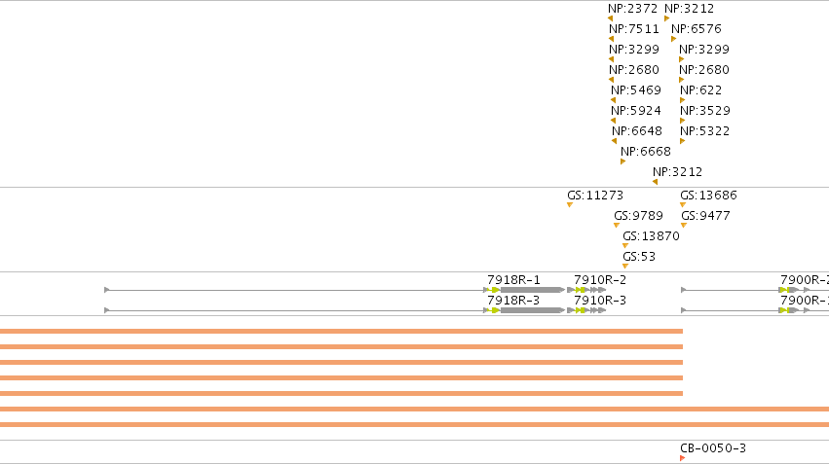Click the bottommost full-width orange bar

click(415, 424)
